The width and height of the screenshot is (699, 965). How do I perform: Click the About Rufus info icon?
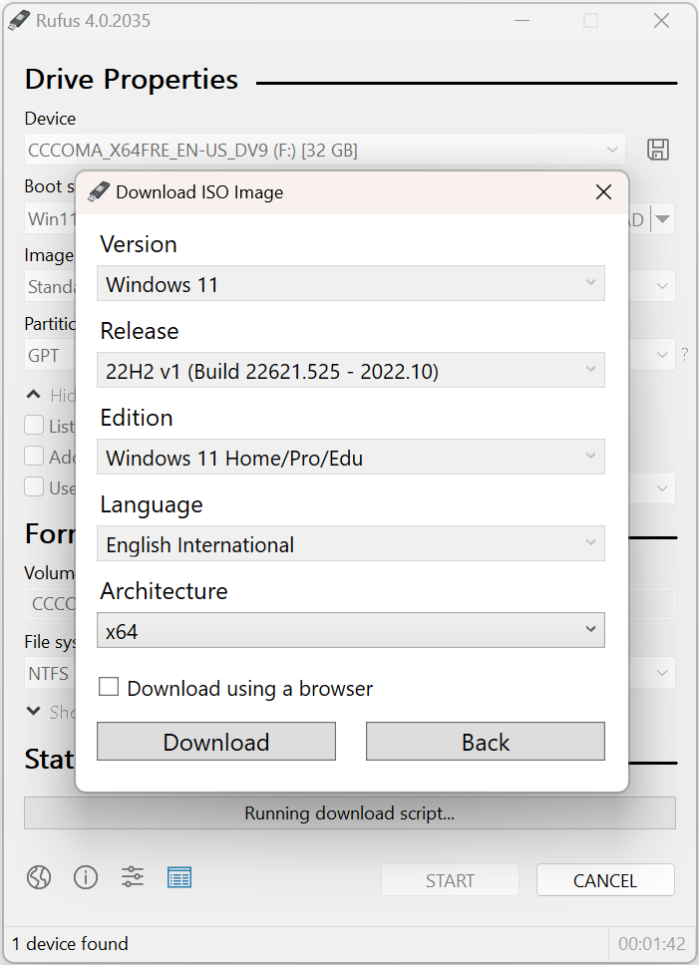pos(86,877)
